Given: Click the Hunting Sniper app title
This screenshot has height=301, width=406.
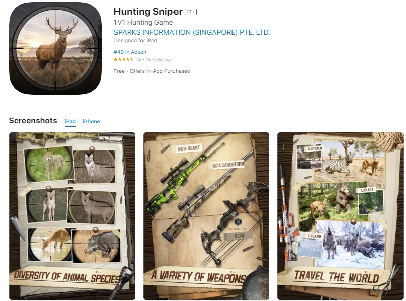Looking at the screenshot, I should point(148,12).
